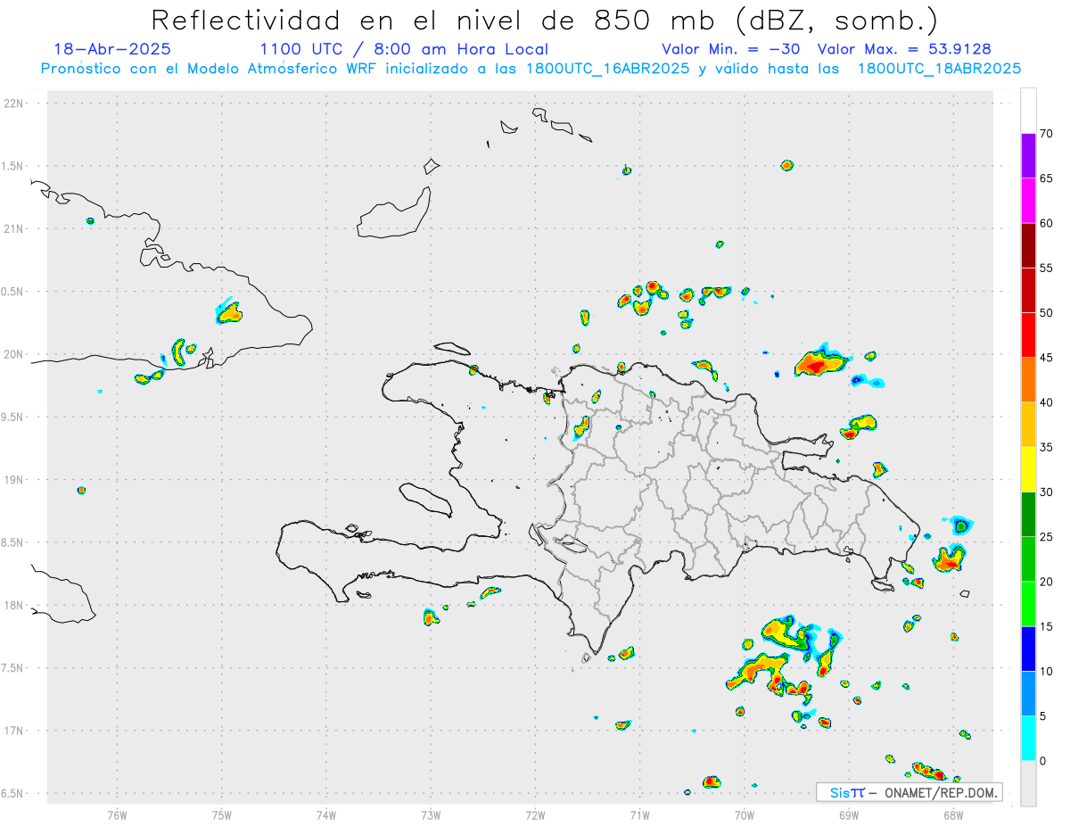1070x827 pixels.
Task: Click the 22N latitude axis label
Action: pos(15,103)
